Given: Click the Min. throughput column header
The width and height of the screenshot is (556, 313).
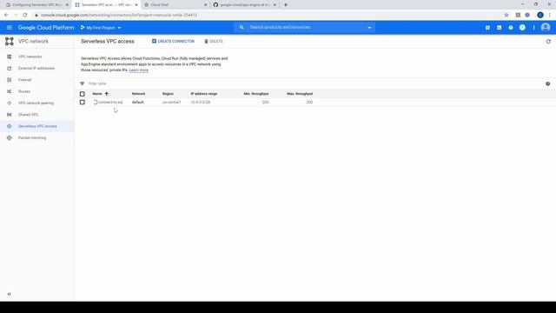Looking at the screenshot, I should 256,94.
